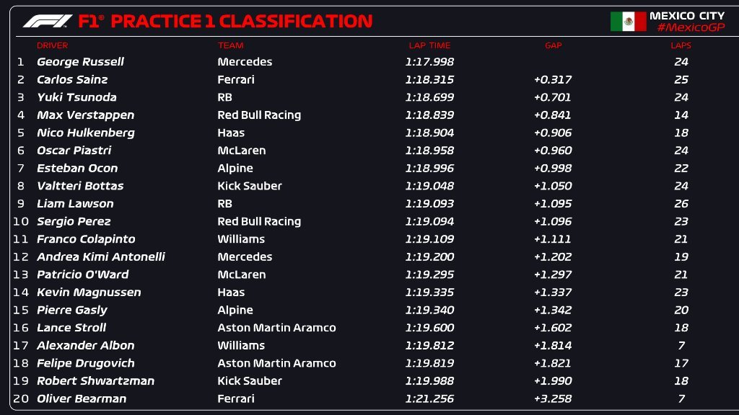The height and width of the screenshot is (415, 739).
Task: Select the LAPS column header
Action: tap(681, 45)
